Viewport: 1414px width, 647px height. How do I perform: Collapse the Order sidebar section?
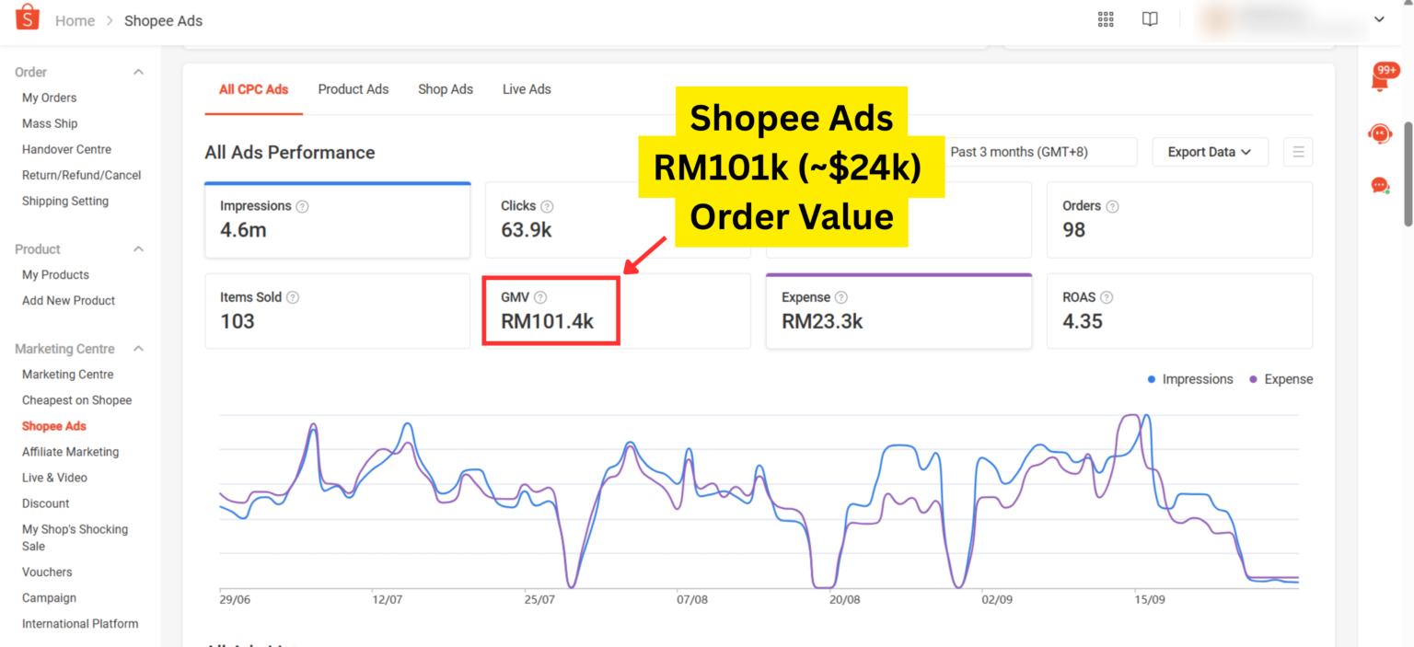coord(139,72)
